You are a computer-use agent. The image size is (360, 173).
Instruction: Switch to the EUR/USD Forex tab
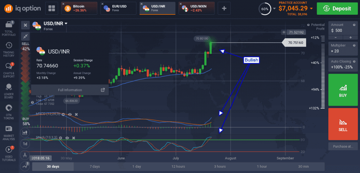[x=118, y=8]
